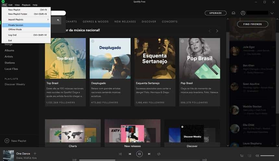Toggle Private Session in File menu

click(x=26, y=25)
